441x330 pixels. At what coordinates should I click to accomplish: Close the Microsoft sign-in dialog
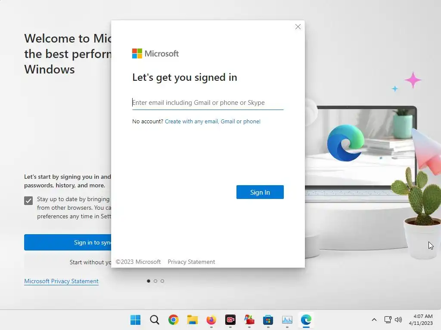(298, 27)
